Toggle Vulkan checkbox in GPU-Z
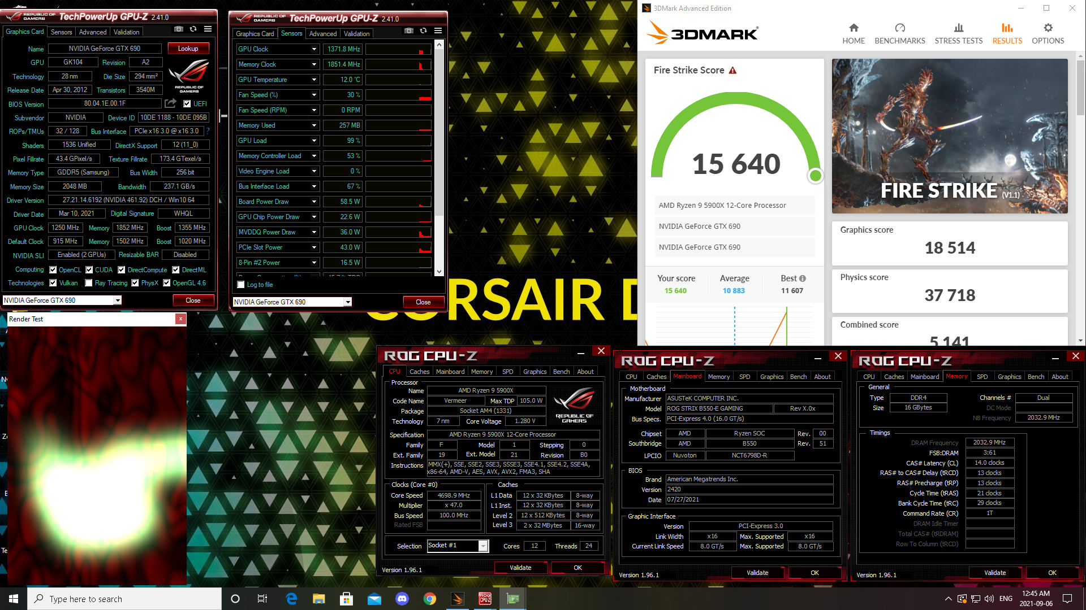Image resolution: width=1086 pixels, height=610 pixels. click(x=53, y=283)
